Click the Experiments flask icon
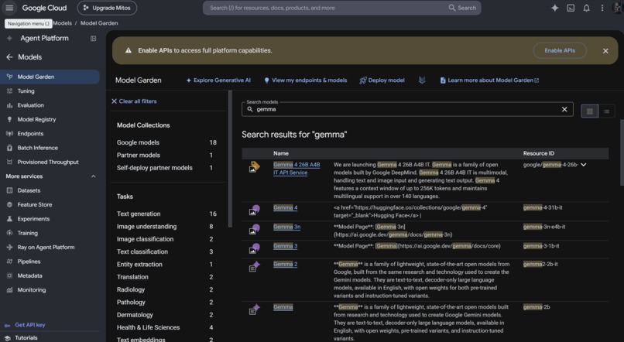This screenshot has width=624, height=342. [9, 219]
